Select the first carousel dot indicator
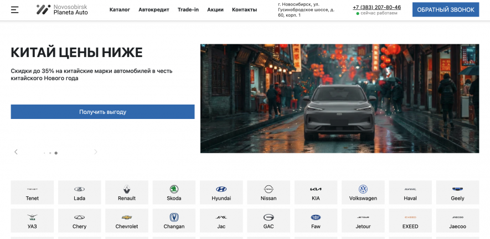The width and height of the screenshot is (490, 239). pos(44,153)
